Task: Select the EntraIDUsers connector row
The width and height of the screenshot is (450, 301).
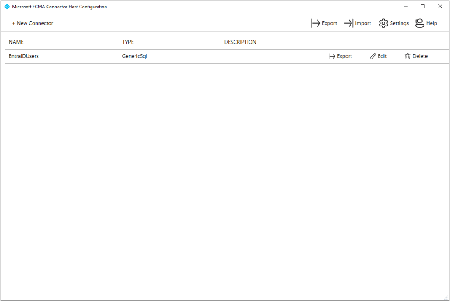Action: pyautogui.click(x=24, y=56)
